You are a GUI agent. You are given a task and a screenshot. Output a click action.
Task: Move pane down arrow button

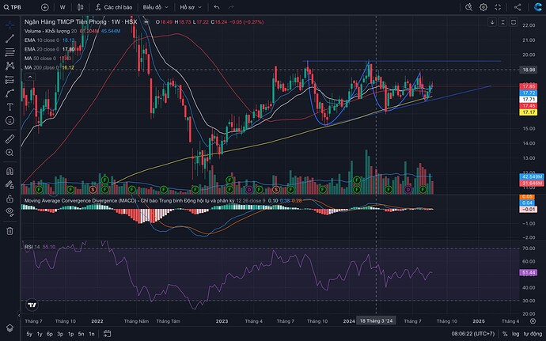point(492,22)
